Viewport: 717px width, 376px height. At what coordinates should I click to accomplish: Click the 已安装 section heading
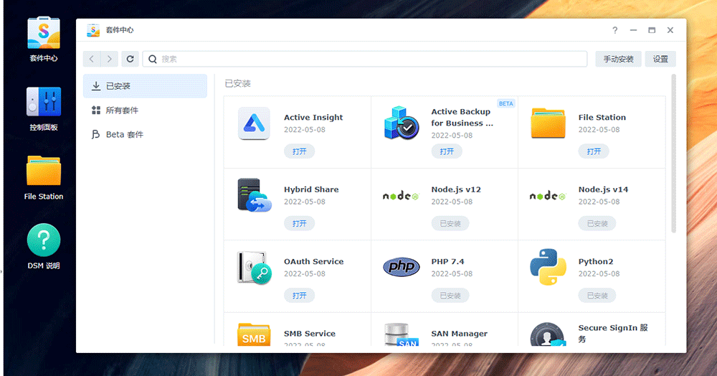pyautogui.click(x=238, y=84)
